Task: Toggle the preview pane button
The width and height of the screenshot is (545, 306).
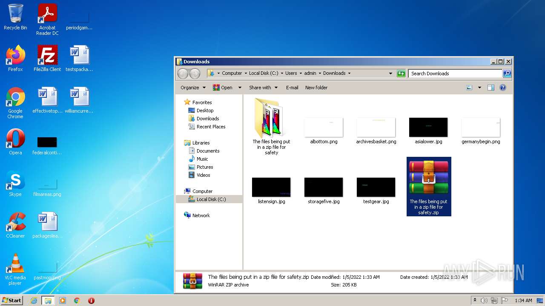Action: click(x=491, y=88)
